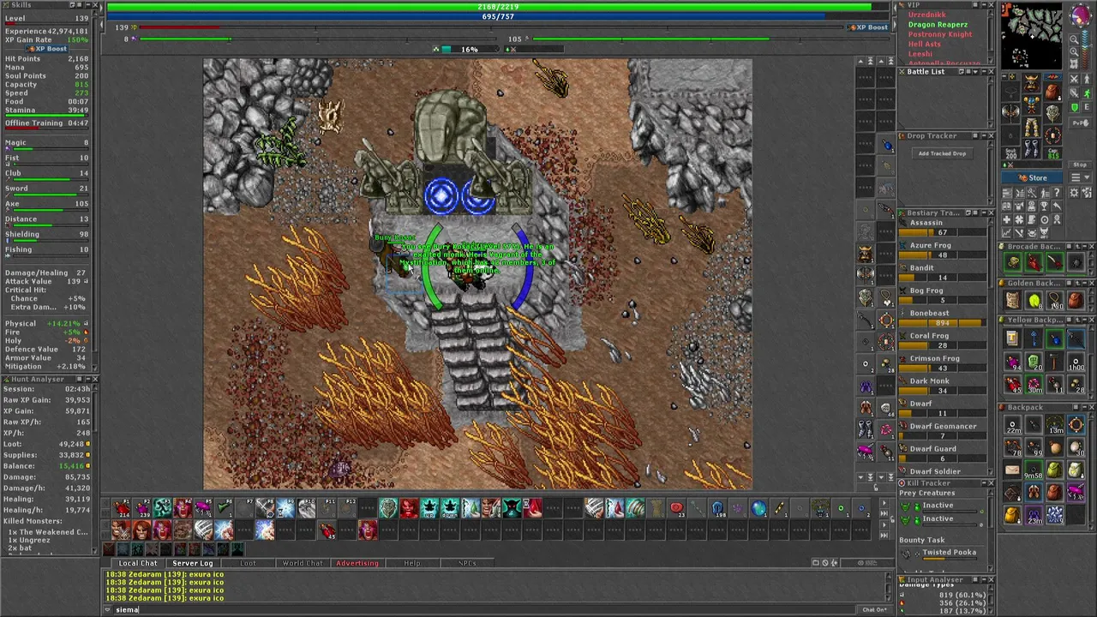Minimize the Kill Tracker panel
Viewport: 1097px width, 617px height.
[984, 483]
